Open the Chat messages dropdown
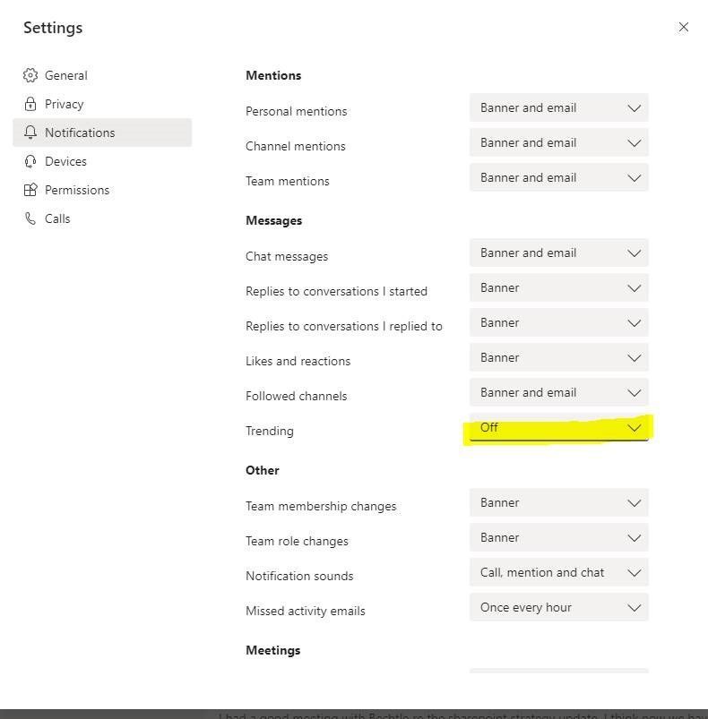 [x=559, y=253]
